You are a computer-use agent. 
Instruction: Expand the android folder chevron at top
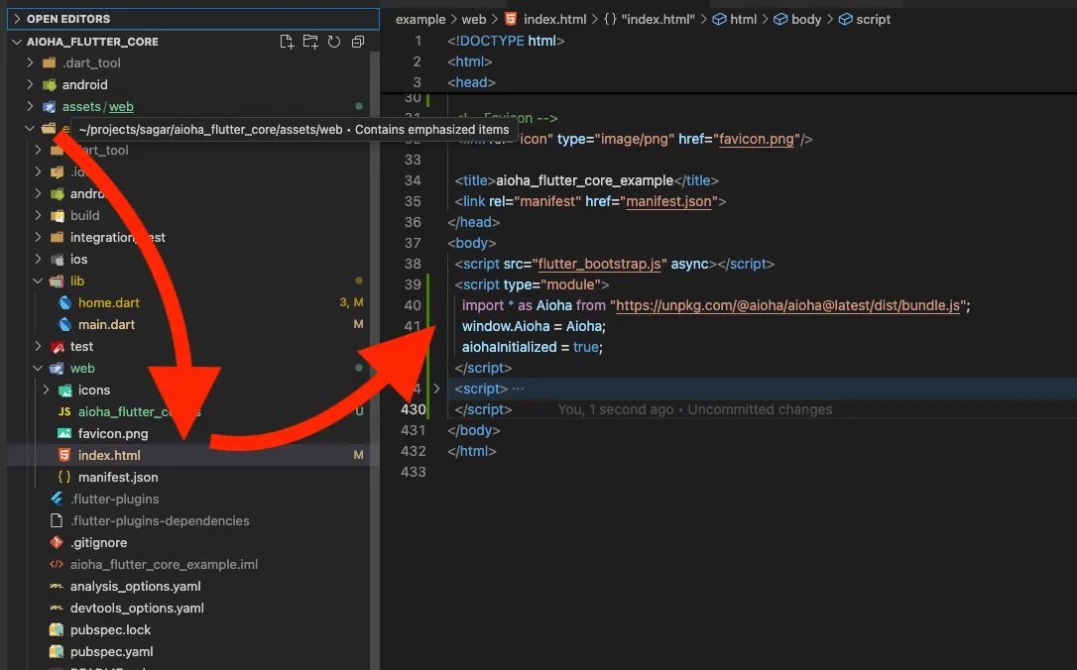click(x=30, y=84)
